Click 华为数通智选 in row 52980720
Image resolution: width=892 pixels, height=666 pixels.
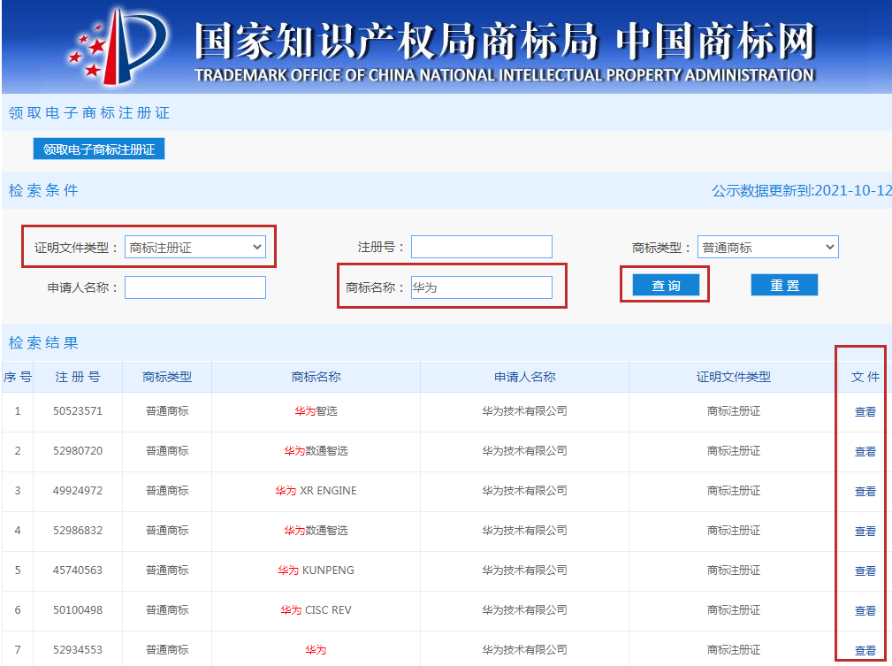pyautogui.click(x=316, y=451)
